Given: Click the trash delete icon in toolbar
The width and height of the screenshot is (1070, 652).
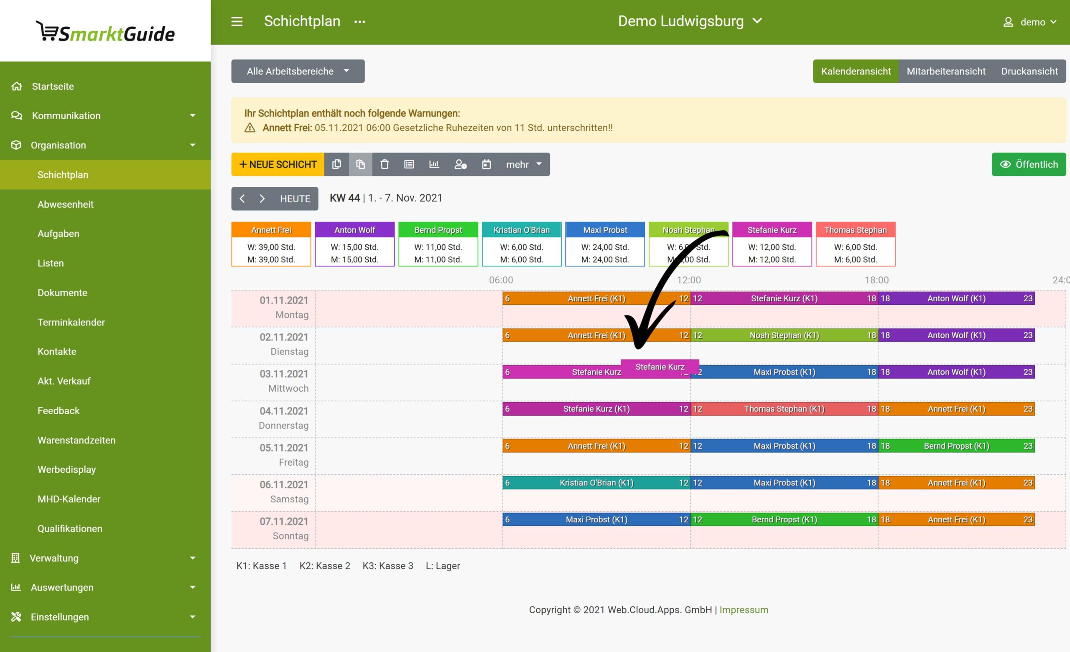Looking at the screenshot, I should click(x=384, y=164).
